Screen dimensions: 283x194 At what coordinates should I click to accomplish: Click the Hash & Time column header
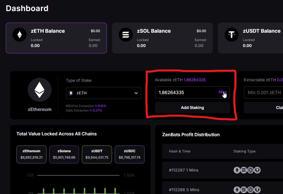tap(180, 151)
